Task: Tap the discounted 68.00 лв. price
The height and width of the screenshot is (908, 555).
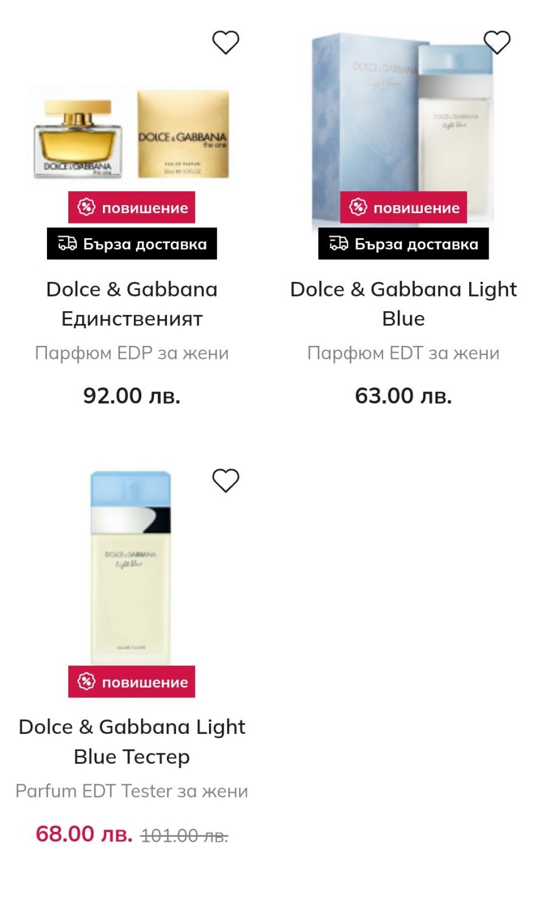Action: tap(84, 834)
